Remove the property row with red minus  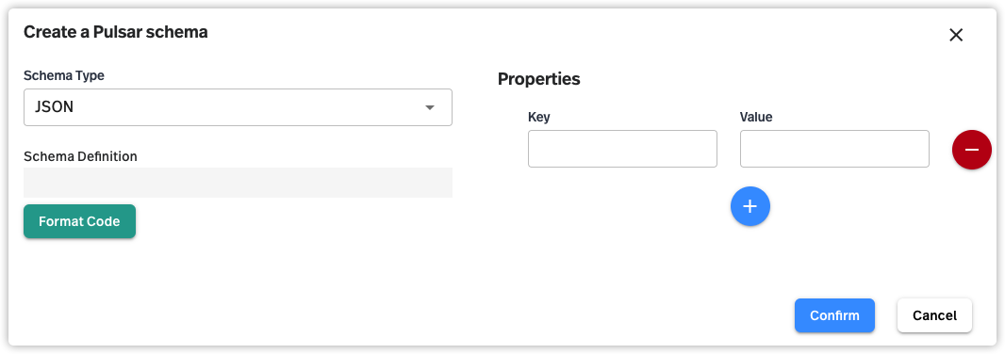point(972,150)
